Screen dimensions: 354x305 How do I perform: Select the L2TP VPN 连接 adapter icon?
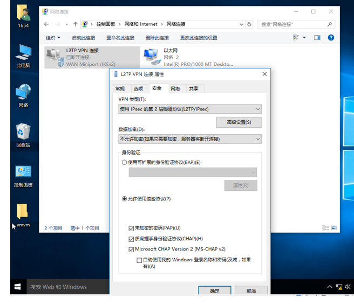[55, 58]
